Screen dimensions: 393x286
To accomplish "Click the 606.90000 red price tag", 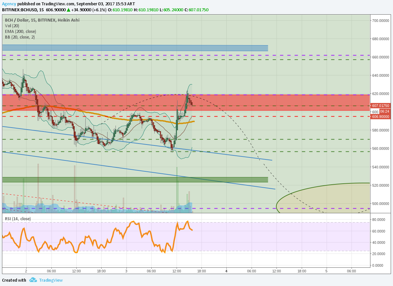I will click(x=381, y=117).
